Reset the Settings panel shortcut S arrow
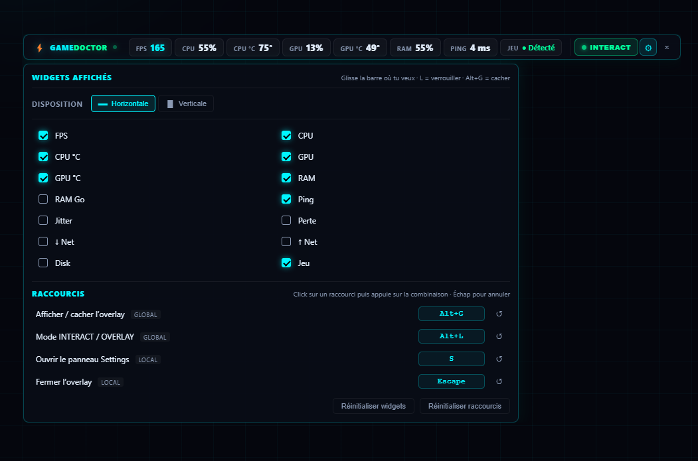 (499, 359)
